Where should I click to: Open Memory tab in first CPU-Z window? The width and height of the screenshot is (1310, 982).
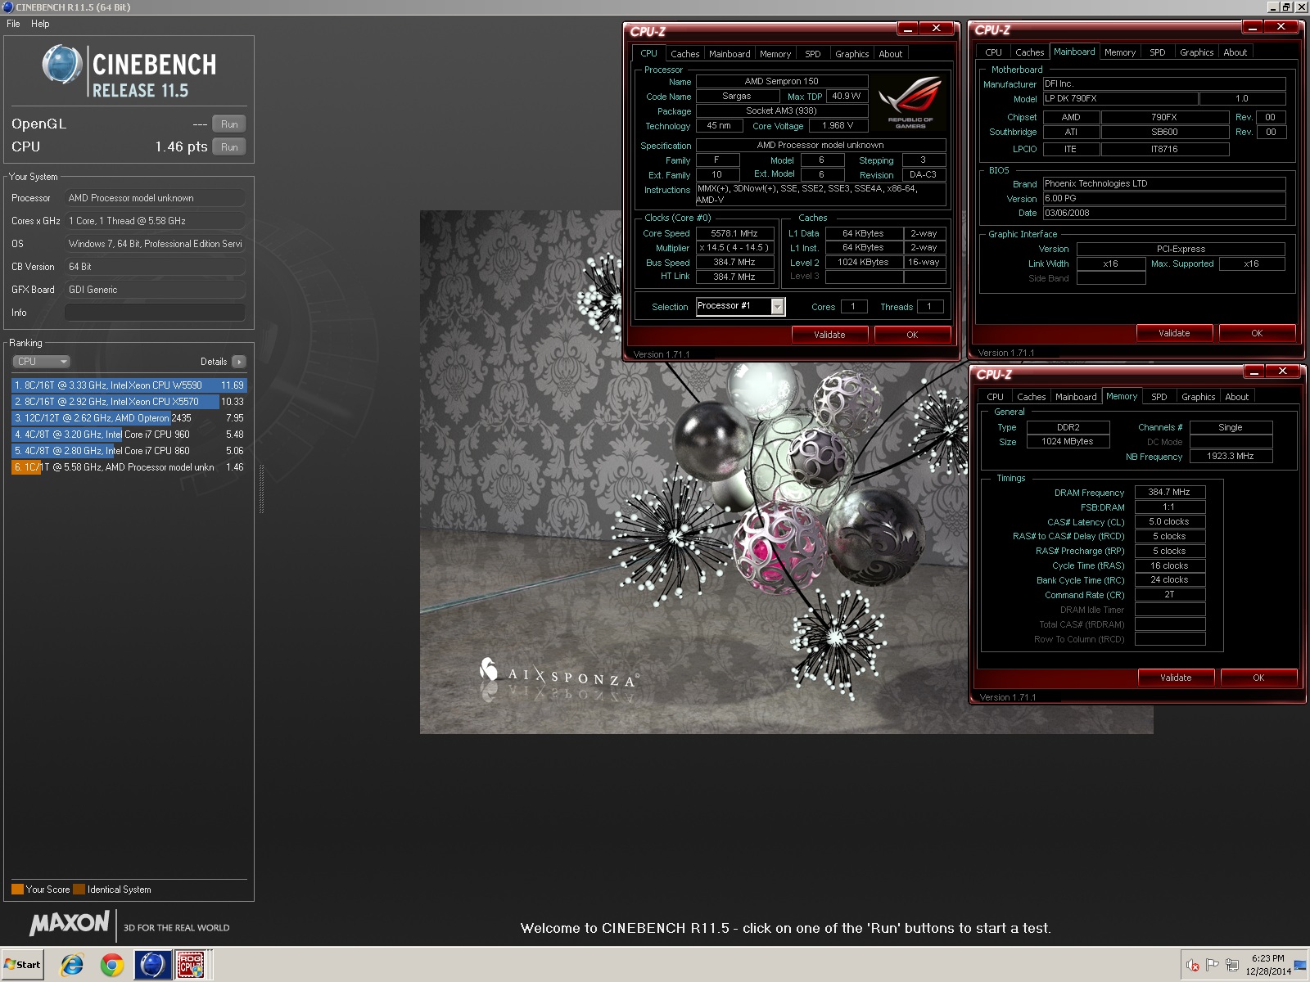775,54
